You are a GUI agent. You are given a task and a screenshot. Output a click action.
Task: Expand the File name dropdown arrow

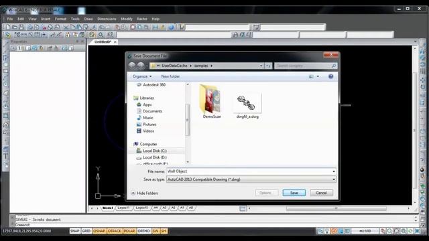tap(334, 171)
